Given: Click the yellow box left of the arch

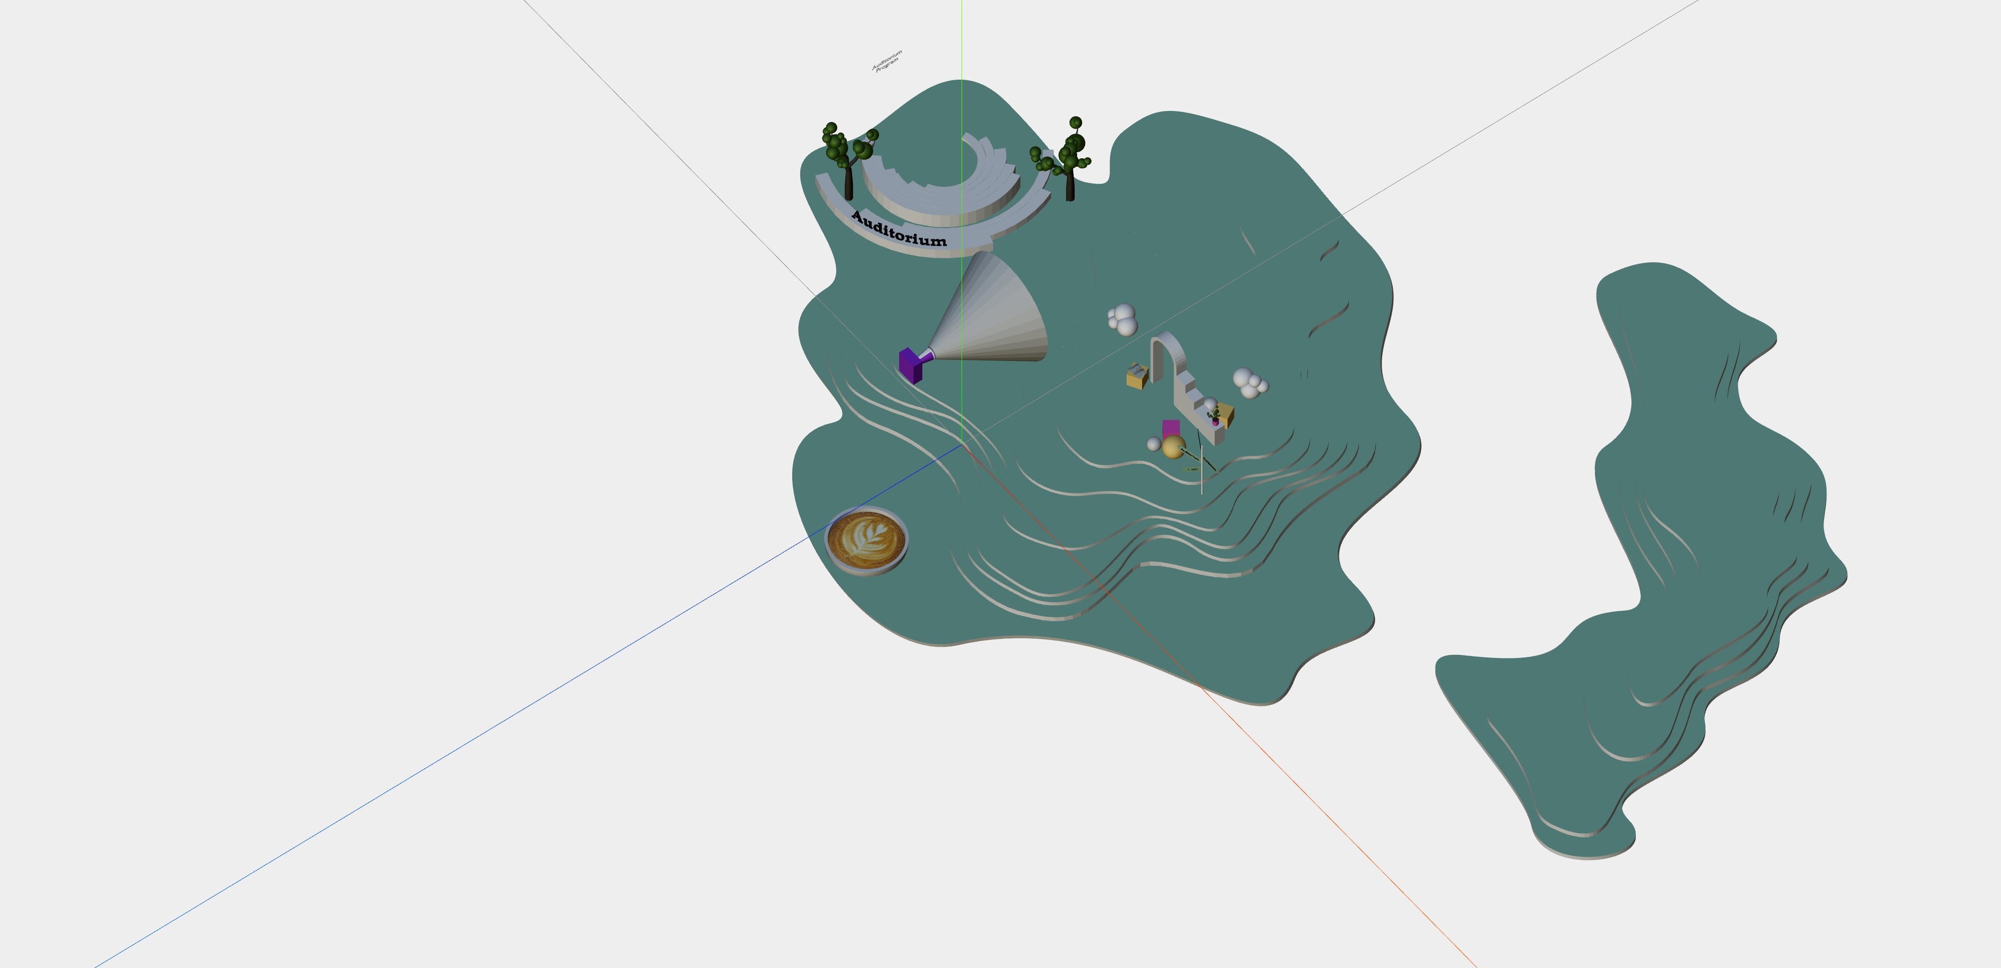Looking at the screenshot, I should coord(1137,379).
